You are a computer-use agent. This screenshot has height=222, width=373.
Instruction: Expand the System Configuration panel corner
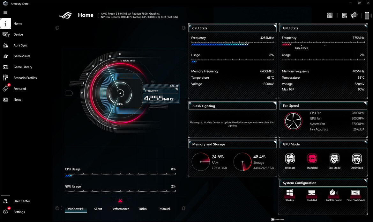pyautogui.click(x=365, y=181)
